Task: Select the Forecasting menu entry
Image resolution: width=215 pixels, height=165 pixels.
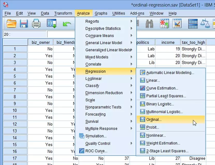Action: [x=106, y=114]
